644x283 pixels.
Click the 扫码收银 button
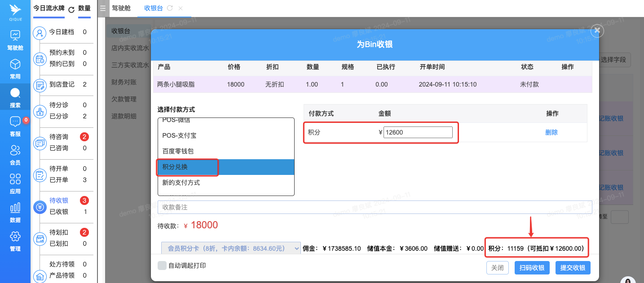[532, 268]
